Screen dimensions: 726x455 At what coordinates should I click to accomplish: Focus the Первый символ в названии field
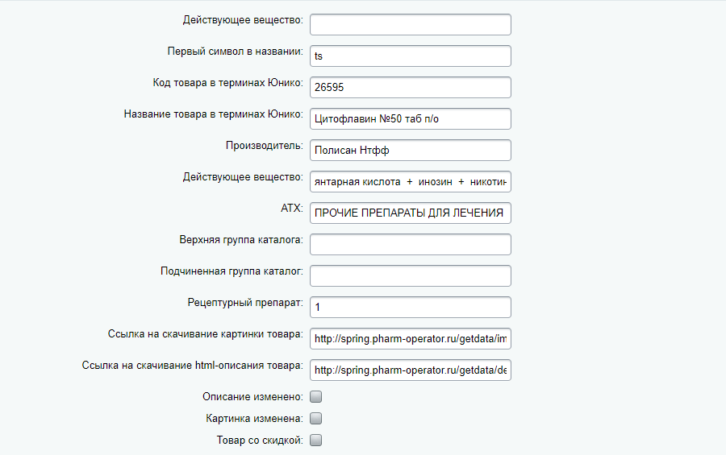(411, 56)
